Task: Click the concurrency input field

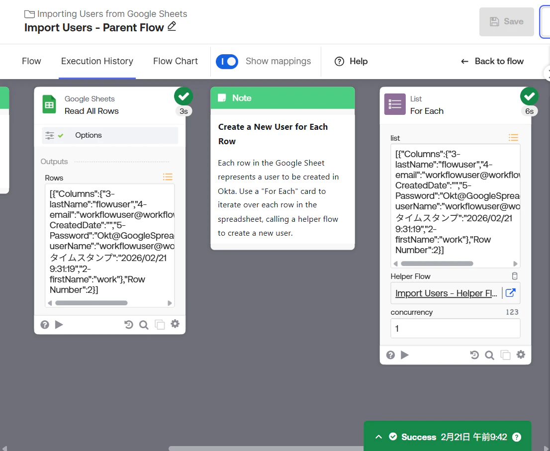Action: tap(456, 328)
